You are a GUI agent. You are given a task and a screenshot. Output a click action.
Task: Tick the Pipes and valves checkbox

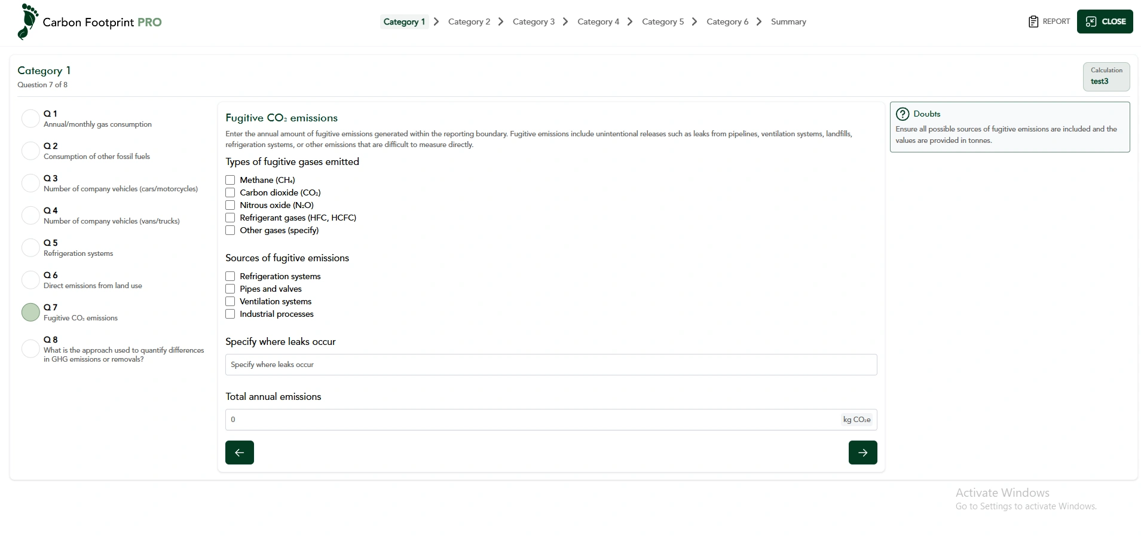pyautogui.click(x=230, y=289)
